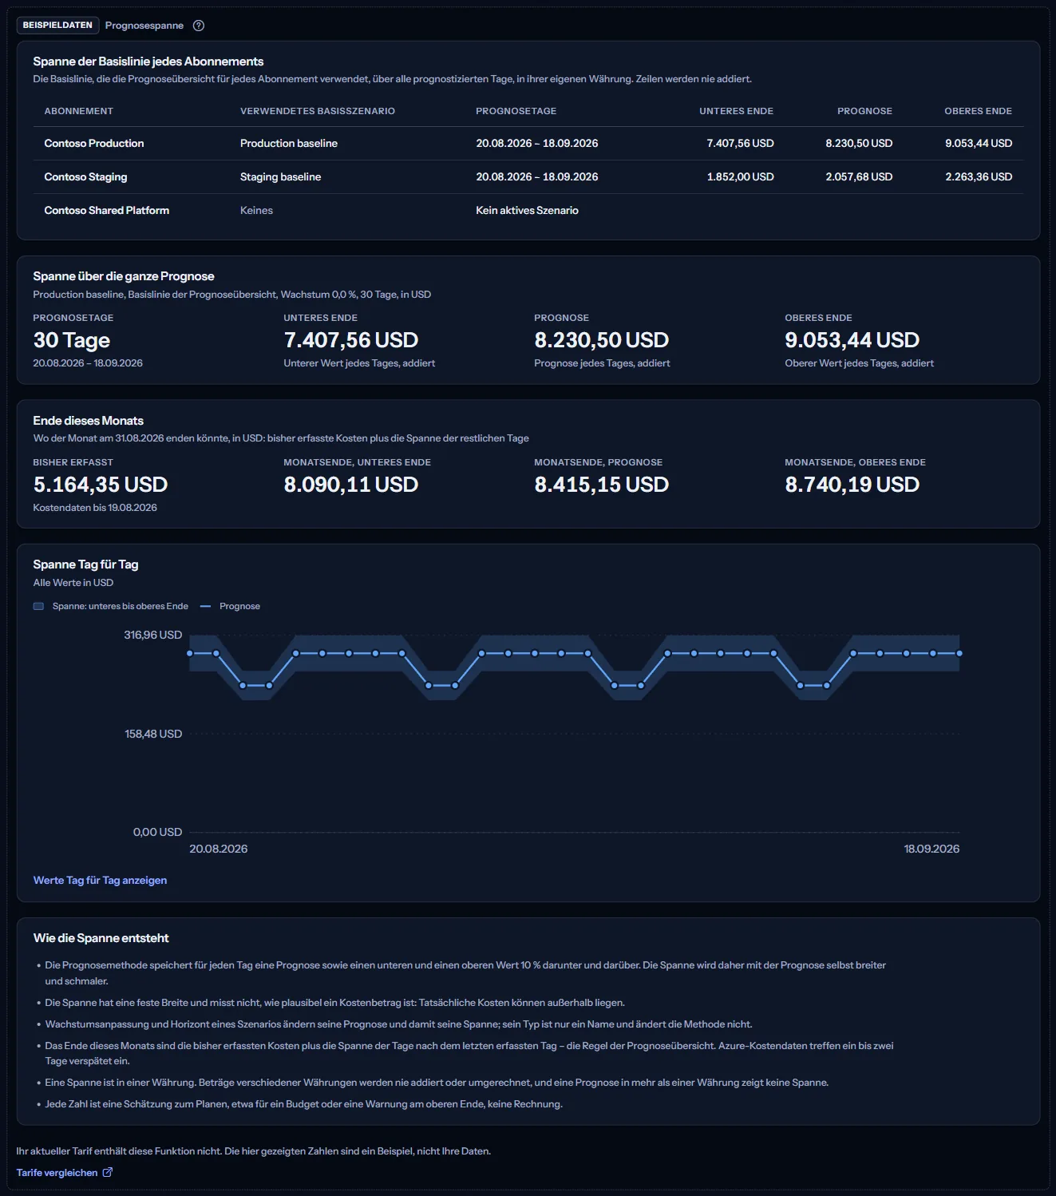Click the Production baseline scenario cell

pos(289,144)
